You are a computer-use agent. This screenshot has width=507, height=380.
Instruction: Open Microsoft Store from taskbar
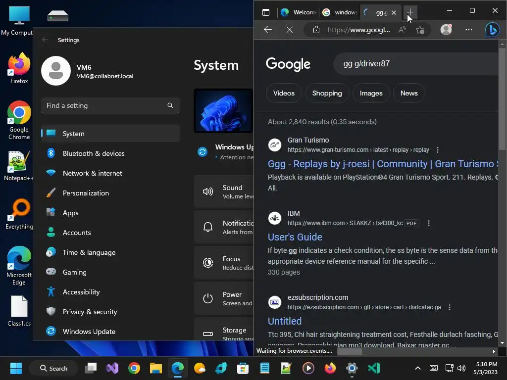(243, 368)
